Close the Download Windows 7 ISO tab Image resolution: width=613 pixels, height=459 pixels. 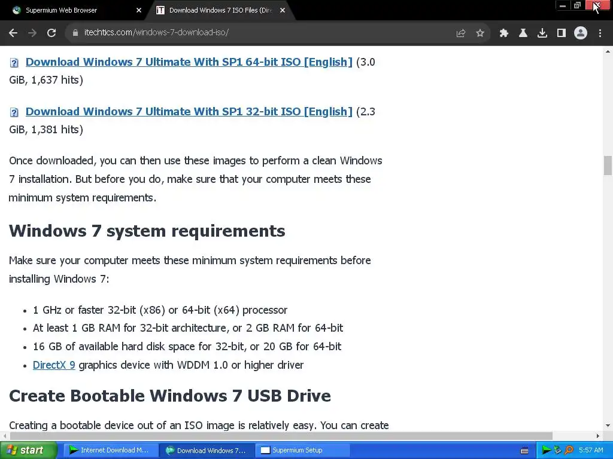[x=283, y=10]
